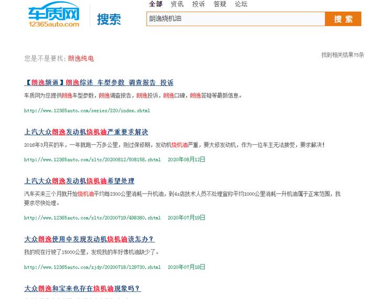Click the snippet starting 2016年3月买的车
The height and width of the screenshot is (299, 367).
175,145
